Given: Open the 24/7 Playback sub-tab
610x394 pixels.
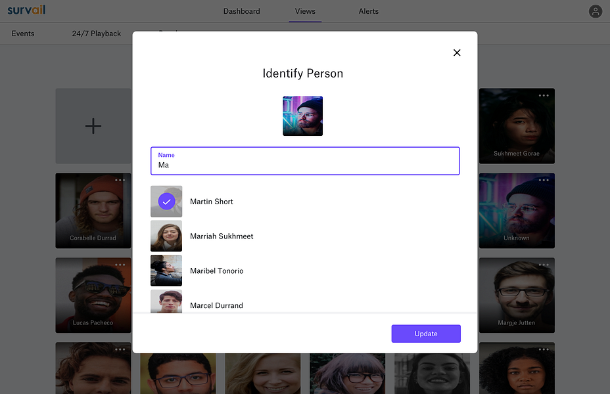Looking at the screenshot, I should [97, 33].
